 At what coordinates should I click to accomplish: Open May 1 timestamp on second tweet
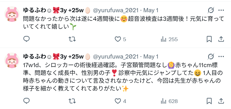151,56
